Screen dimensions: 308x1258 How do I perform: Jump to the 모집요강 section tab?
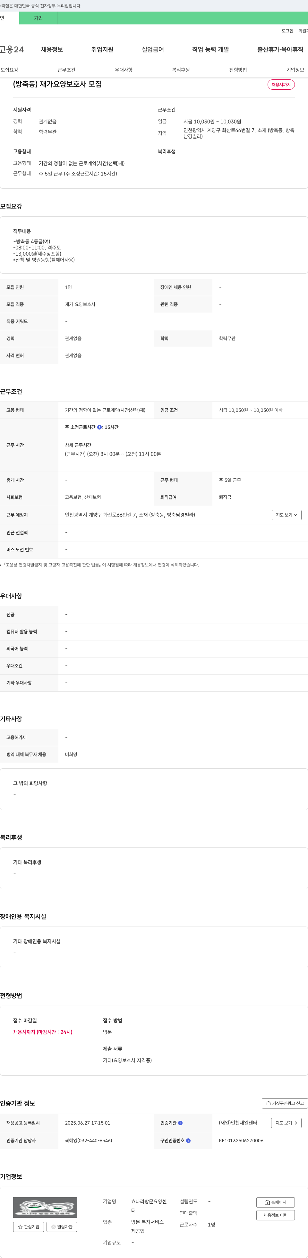click(x=9, y=70)
